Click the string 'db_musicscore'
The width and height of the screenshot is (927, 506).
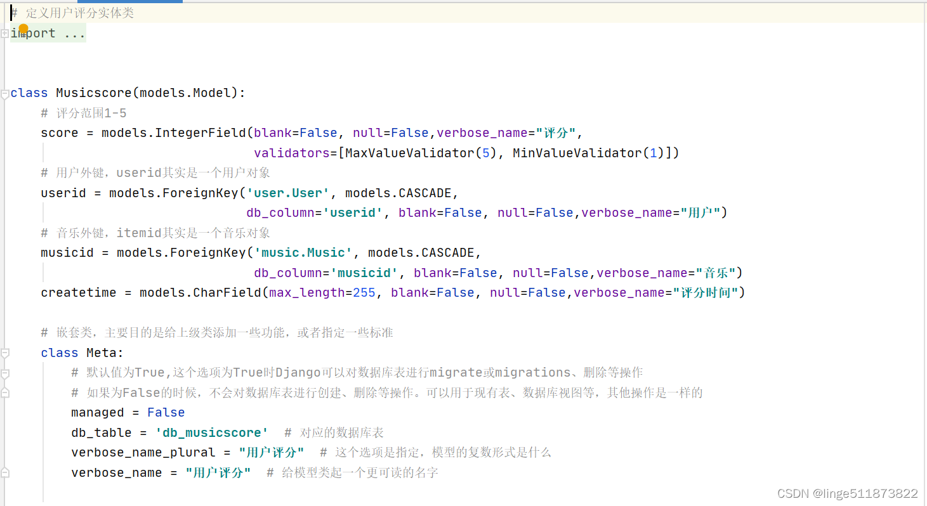coord(212,433)
